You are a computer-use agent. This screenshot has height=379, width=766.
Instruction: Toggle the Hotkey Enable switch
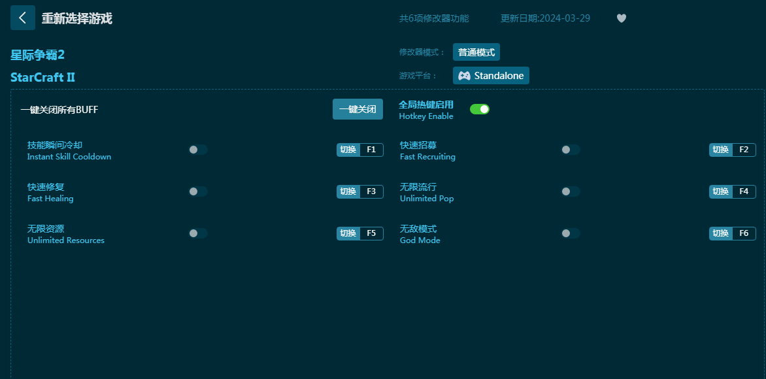tap(480, 109)
